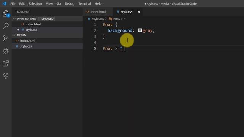The width and height of the screenshot is (244, 137).
Task: Select style.css under Open Editors
Action: [x=47, y=30]
